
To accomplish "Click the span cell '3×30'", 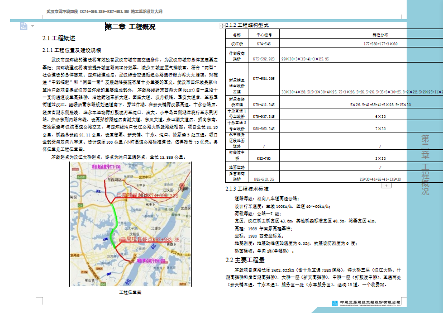I will pos(380,158).
